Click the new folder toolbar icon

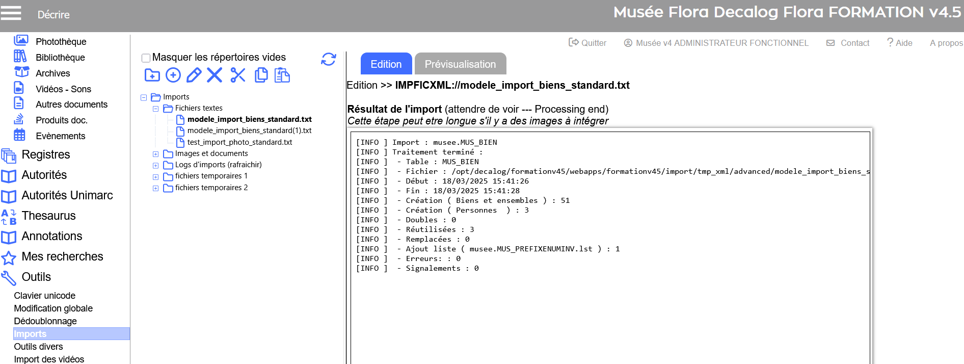pyautogui.click(x=152, y=75)
